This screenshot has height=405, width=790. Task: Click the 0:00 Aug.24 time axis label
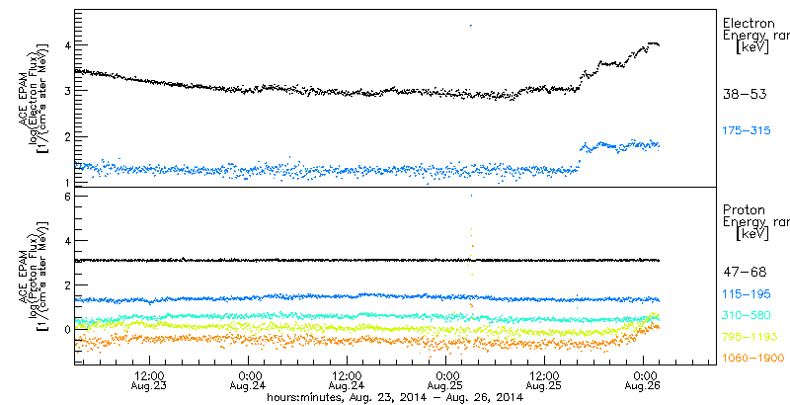[248, 379]
